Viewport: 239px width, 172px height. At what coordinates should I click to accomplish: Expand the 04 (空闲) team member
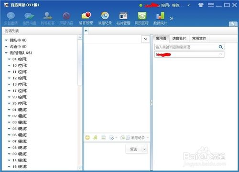pos(9,59)
